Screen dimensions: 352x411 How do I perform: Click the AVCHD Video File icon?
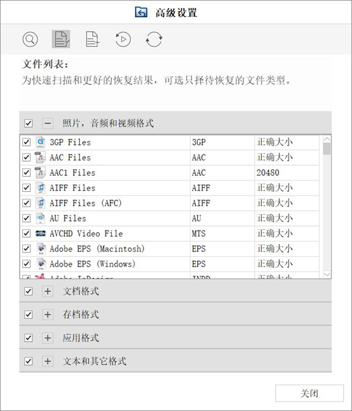pos(41,233)
